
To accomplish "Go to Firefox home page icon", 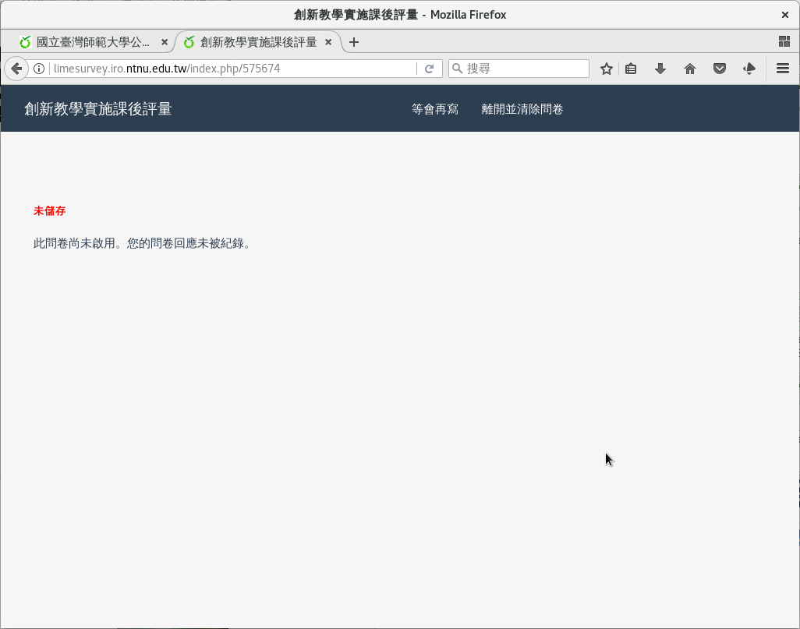I will click(690, 69).
